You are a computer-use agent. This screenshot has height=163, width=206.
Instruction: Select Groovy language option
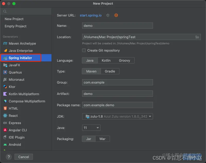pos(124,60)
